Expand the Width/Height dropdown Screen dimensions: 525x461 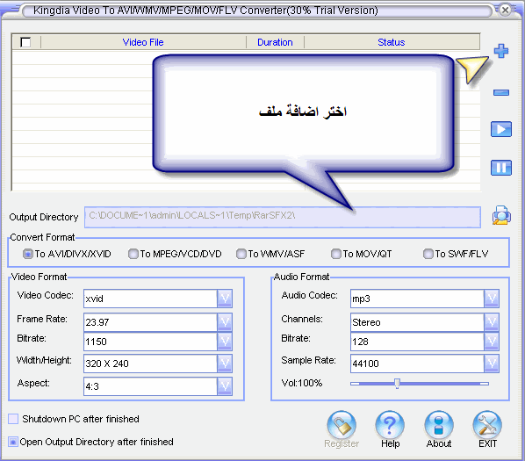pyautogui.click(x=225, y=364)
